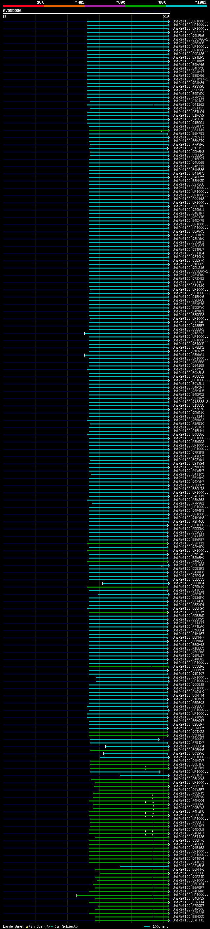Select the UniRef100_A5E3W5 hit label
Image resolution: width=210 pixels, height=929 pixels.
click(x=188, y=616)
